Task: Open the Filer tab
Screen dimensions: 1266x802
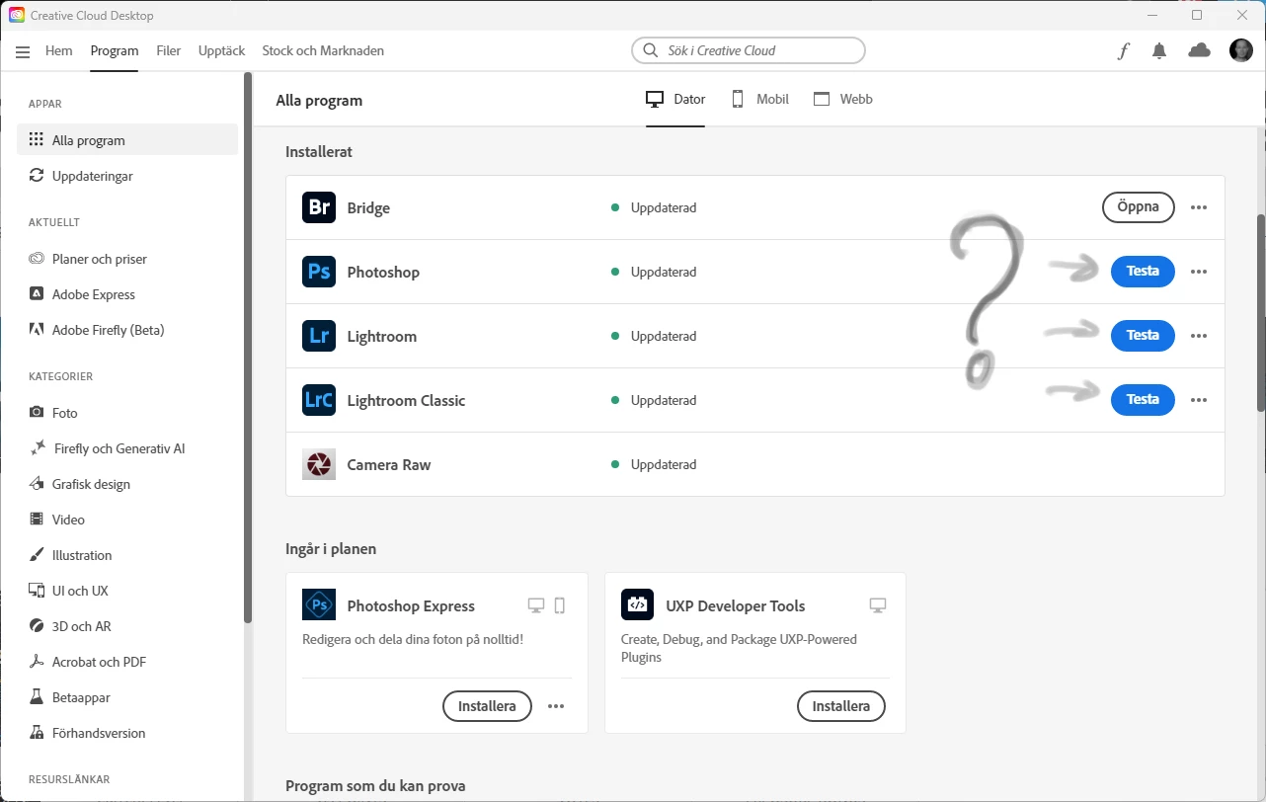Action: tap(169, 50)
